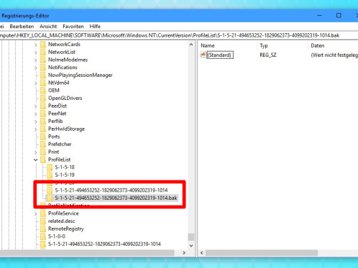The height and width of the screenshot is (268, 358).
Task: Click the tree scrollbar down arrow
Action: [x=191, y=246]
